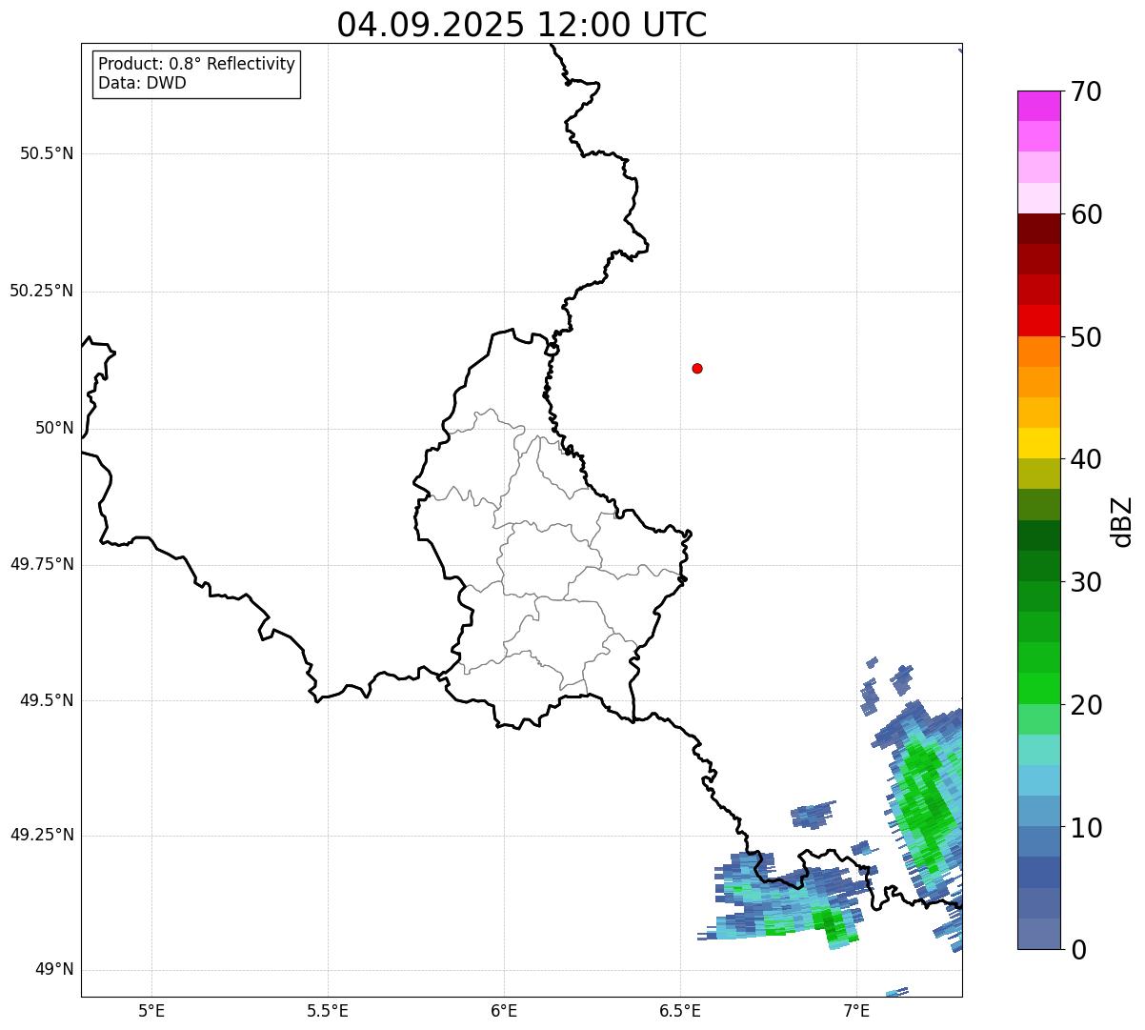1145x1030 pixels.
Task: Click the 60 colorbar tick label
Action: [1086, 214]
